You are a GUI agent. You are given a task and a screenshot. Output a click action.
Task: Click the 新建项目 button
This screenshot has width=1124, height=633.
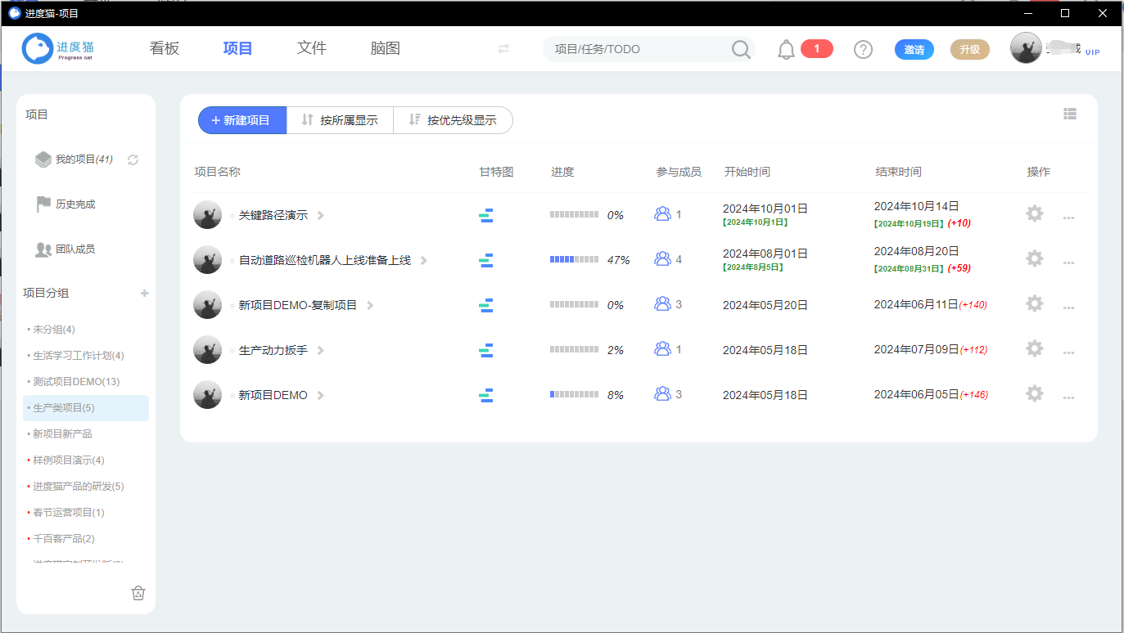click(242, 120)
